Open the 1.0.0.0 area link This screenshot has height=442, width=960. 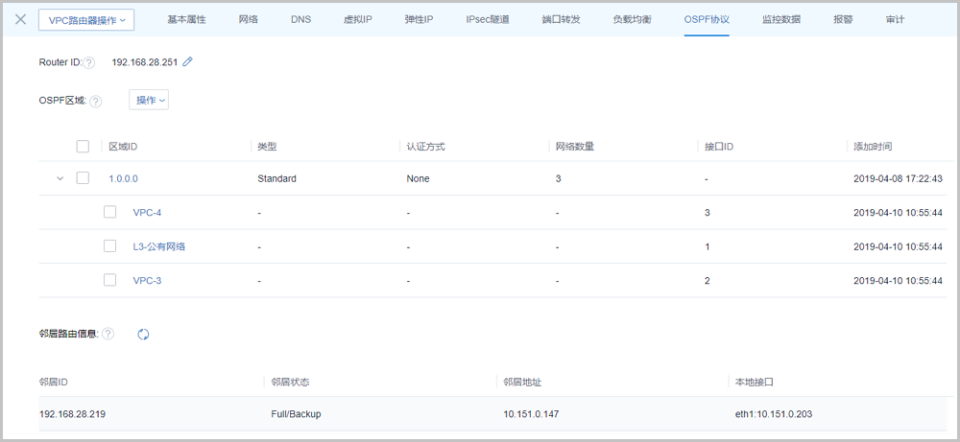(x=123, y=178)
